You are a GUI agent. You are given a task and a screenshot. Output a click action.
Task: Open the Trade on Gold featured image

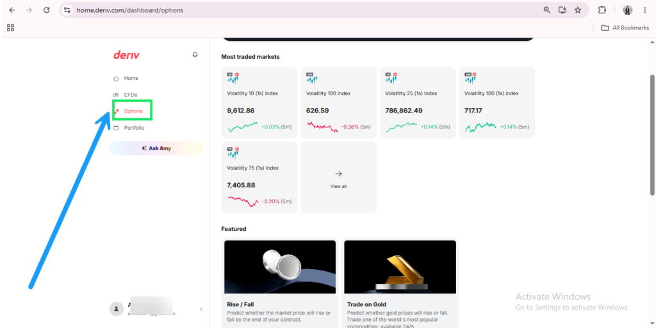400,267
